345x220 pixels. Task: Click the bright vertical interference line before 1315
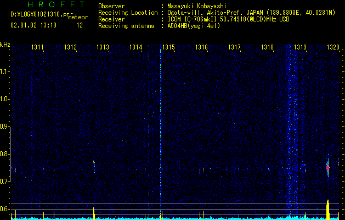click(x=161, y=128)
